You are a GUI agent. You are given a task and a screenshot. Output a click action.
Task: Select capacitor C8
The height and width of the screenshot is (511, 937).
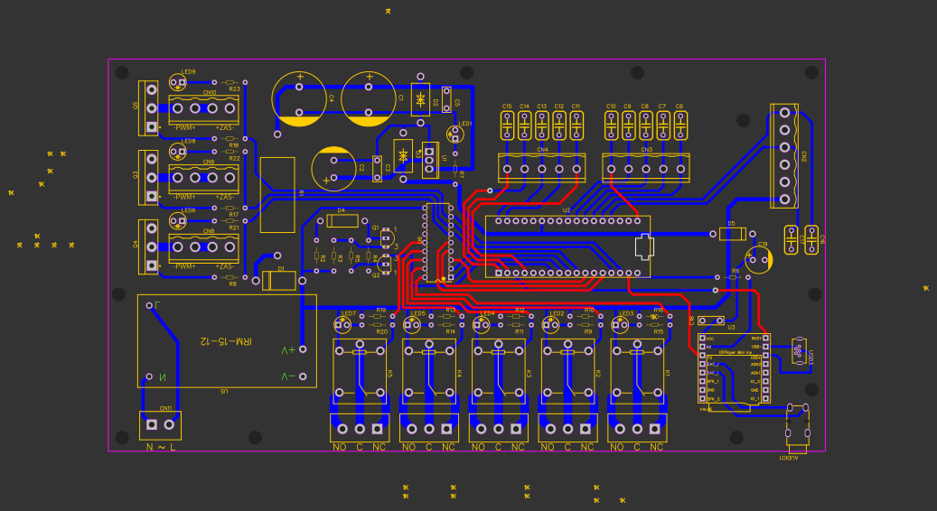click(x=645, y=125)
